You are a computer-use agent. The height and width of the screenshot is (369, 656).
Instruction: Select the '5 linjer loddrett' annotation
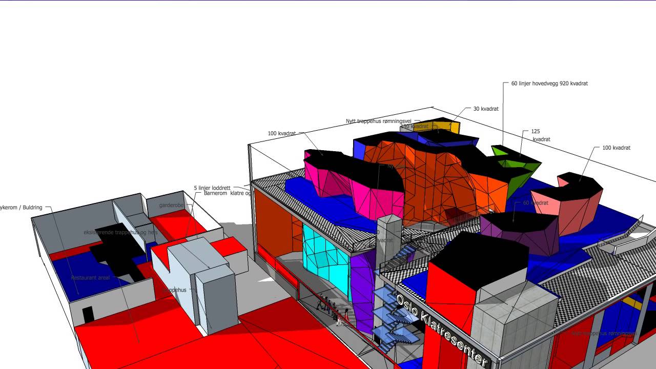(212, 188)
